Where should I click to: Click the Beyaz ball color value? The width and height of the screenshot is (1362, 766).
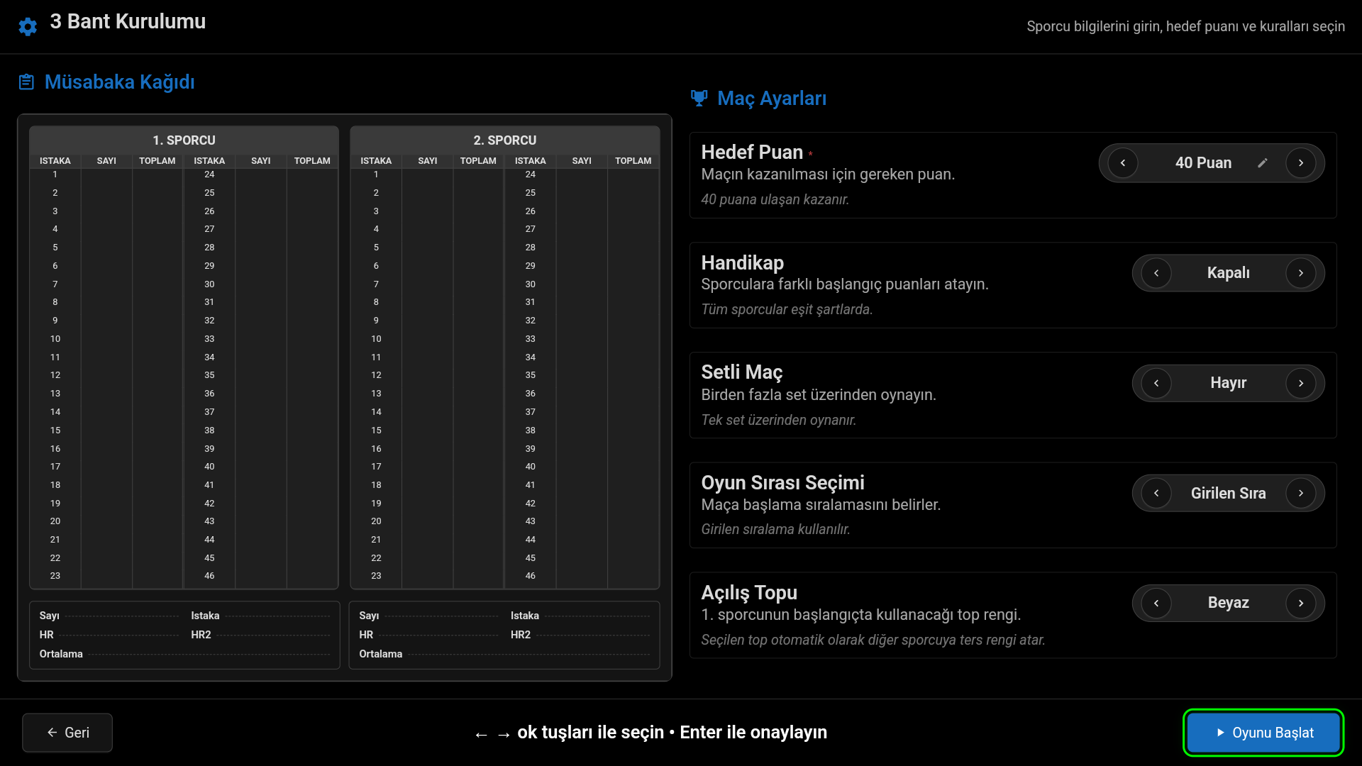click(1228, 603)
